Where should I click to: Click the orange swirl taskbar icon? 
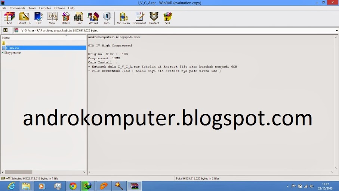tap(104, 186)
